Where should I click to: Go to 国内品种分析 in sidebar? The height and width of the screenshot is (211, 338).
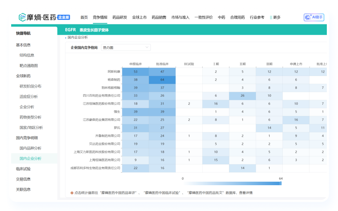coord(30,148)
